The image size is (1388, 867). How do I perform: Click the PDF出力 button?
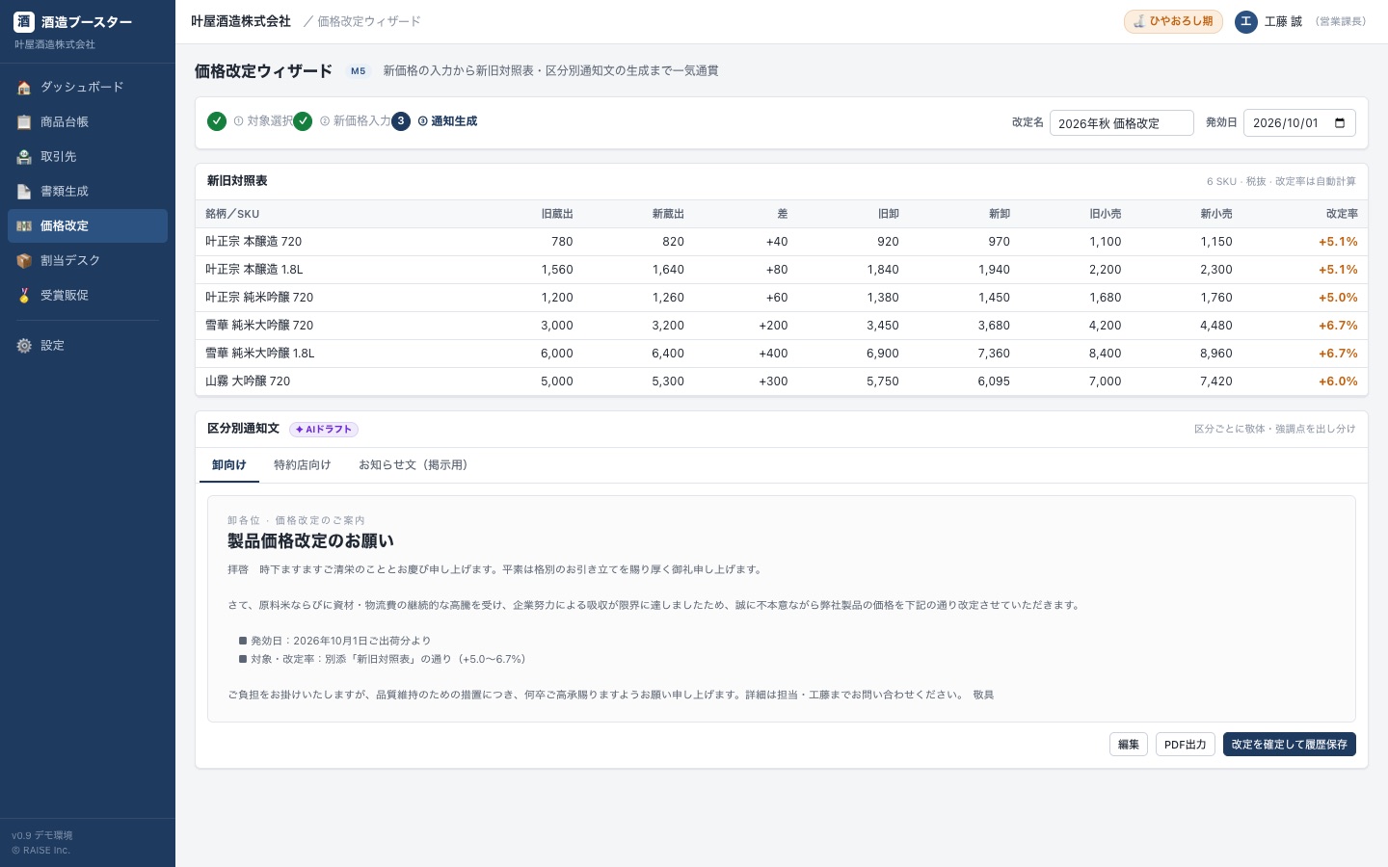coord(1186,745)
